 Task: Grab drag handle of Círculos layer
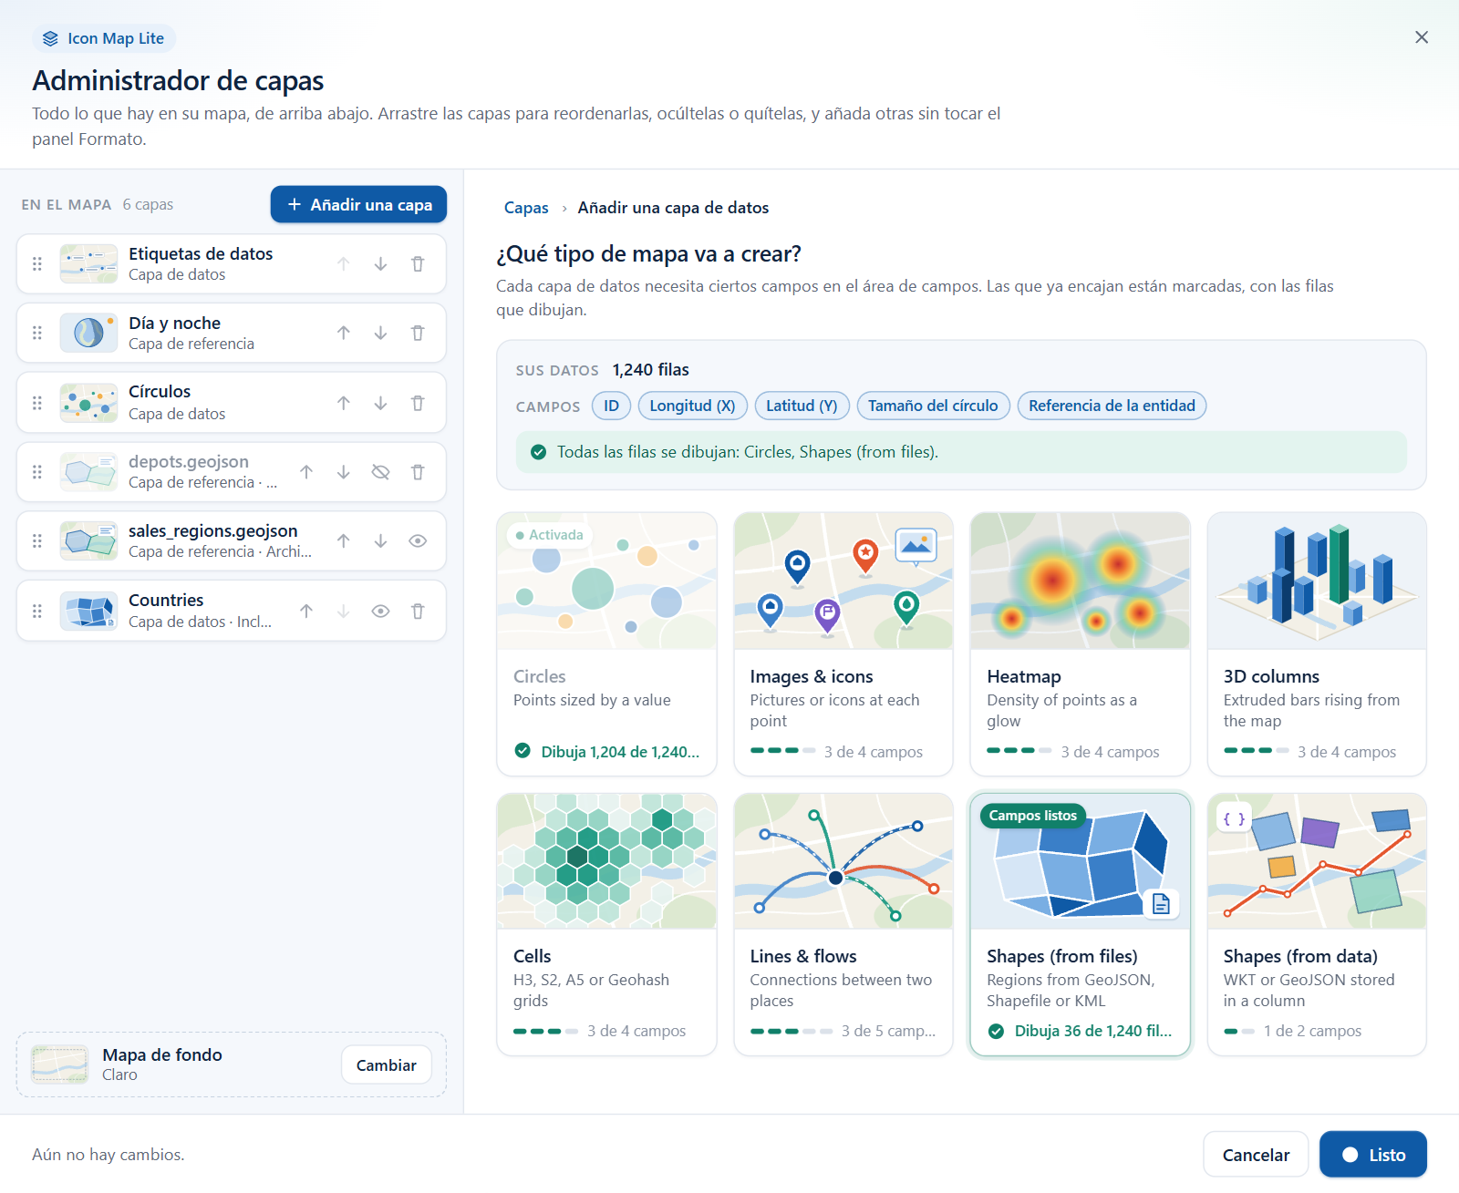(37, 403)
